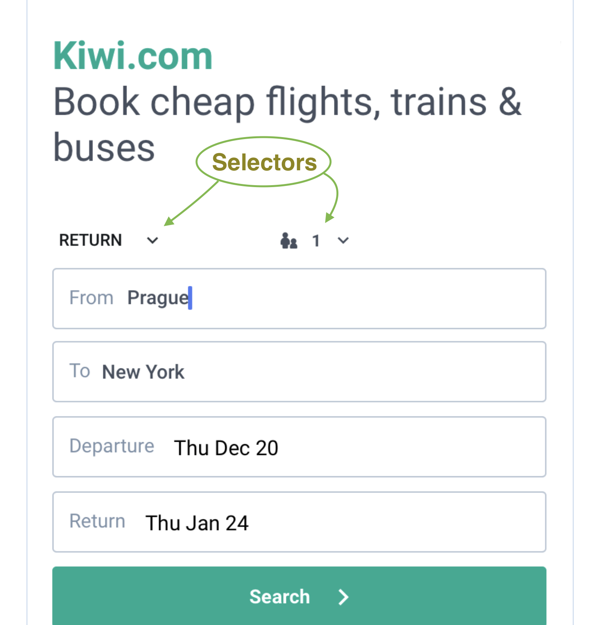This screenshot has width=590, height=625.
Task: Click the passengers icon next to count
Action: tap(288, 241)
